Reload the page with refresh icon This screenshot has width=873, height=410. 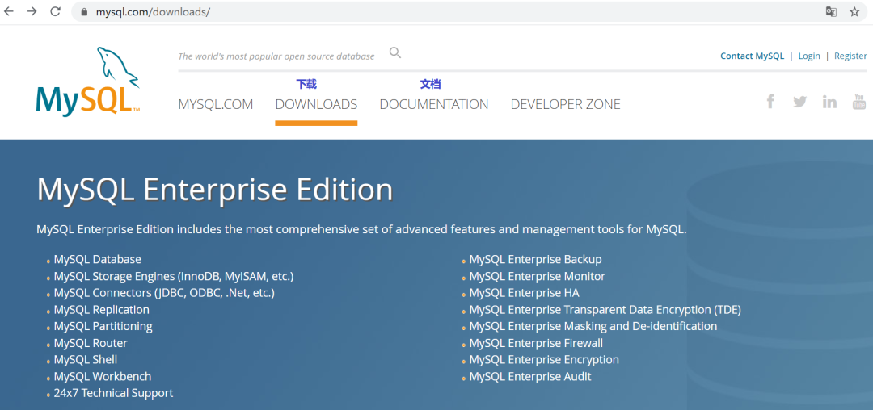(55, 11)
